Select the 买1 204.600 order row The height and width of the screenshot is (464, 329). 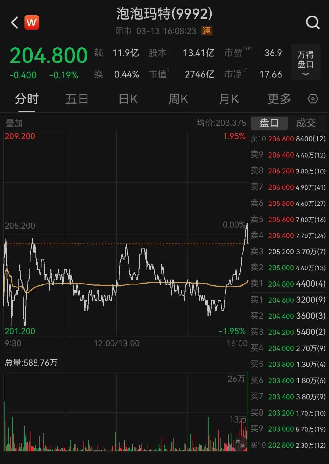click(288, 300)
